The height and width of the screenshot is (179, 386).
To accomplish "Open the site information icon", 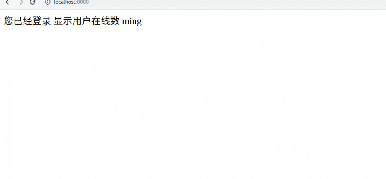I will [47, 2].
